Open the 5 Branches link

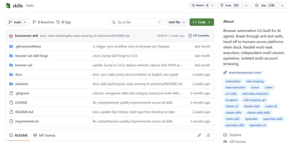click(x=43, y=22)
